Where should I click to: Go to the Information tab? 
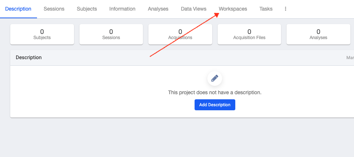[122, 9]
